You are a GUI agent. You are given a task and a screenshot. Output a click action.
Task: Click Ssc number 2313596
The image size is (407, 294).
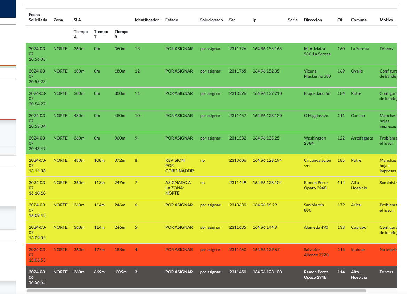pyautogui.click(x=237, y=93)
